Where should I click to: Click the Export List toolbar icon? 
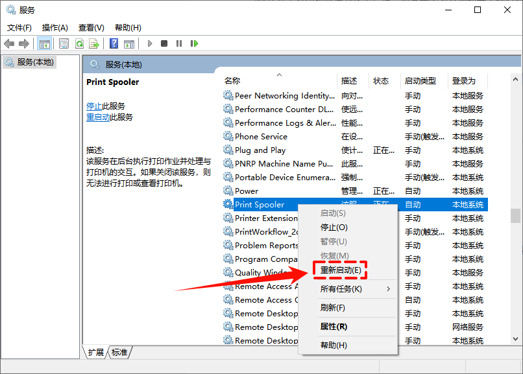94,43
